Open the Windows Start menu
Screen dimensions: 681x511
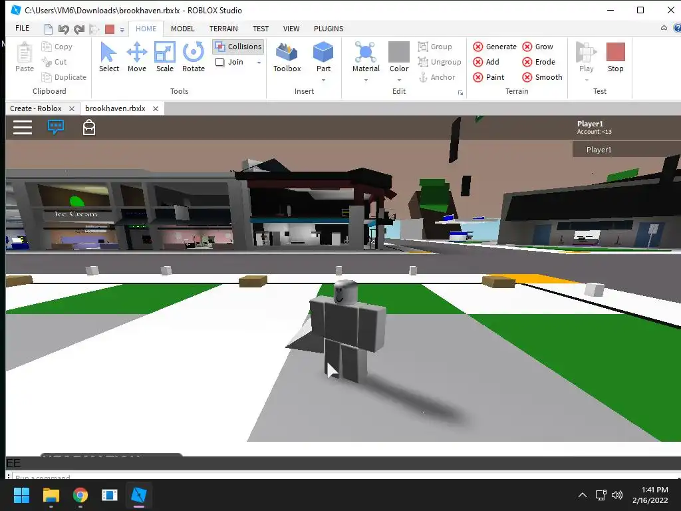[x=21, y=495]
